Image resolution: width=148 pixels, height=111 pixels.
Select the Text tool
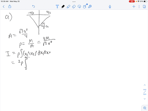[x=57, y=6]
